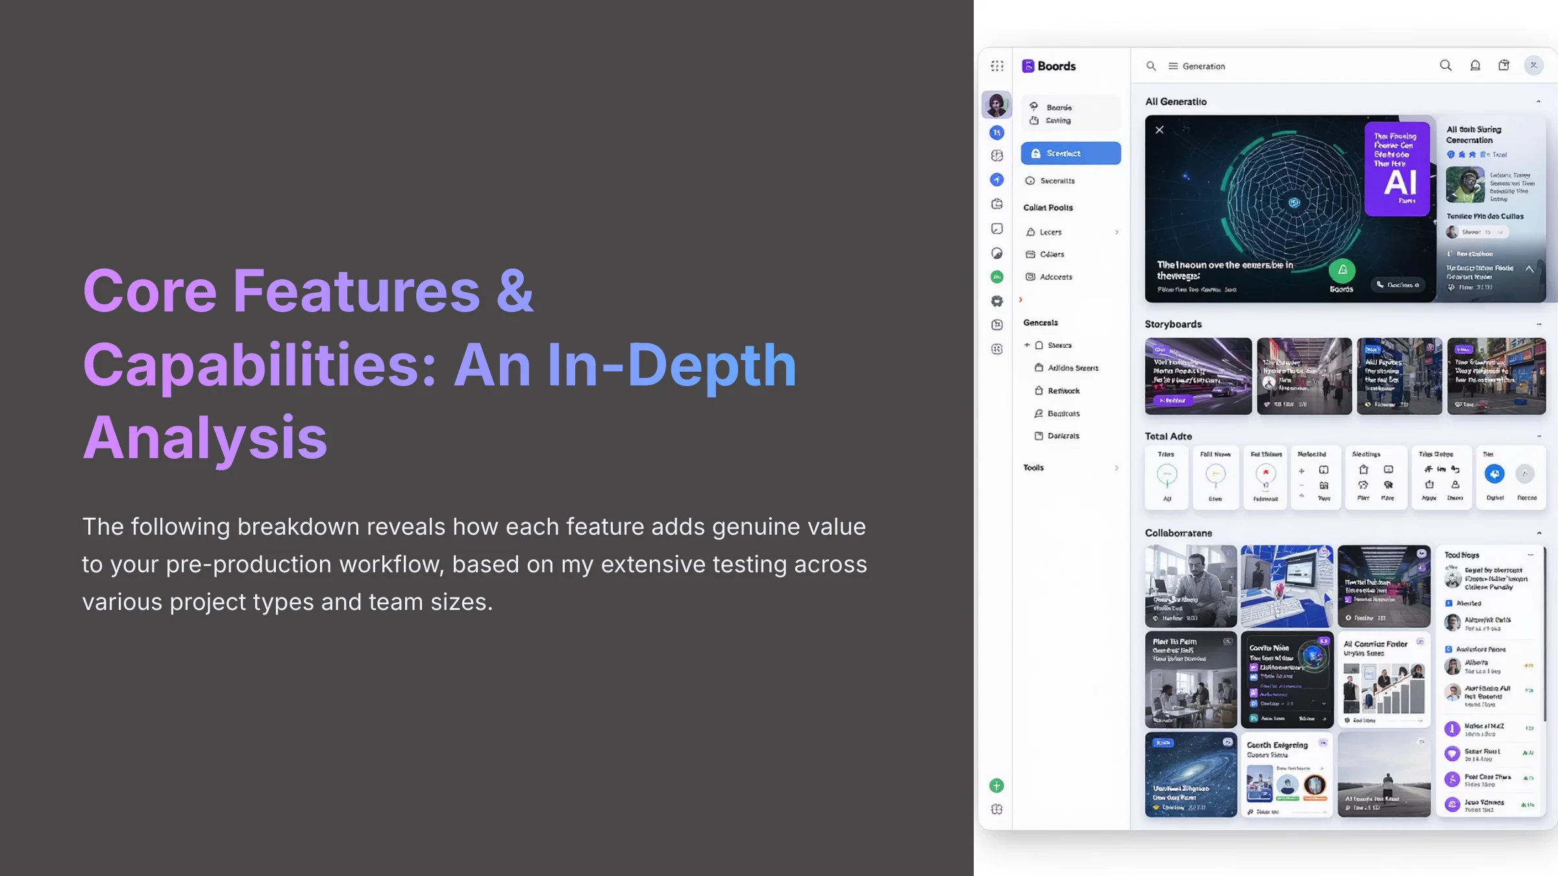Click the yellow circle icon in the Falll Nvmw card
The width and height of the screenshot is (1558, 876).
1215,474
